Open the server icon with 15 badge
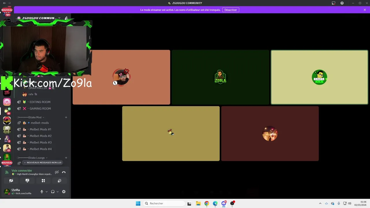The height and width of the screenshot is (208, 370). (x=7, y=111)
